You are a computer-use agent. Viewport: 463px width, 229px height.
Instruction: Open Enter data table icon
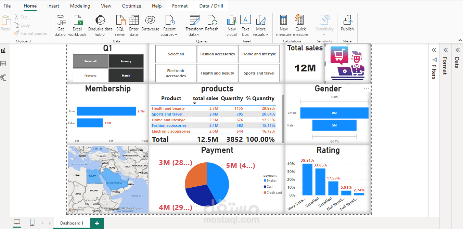[134, 20]
